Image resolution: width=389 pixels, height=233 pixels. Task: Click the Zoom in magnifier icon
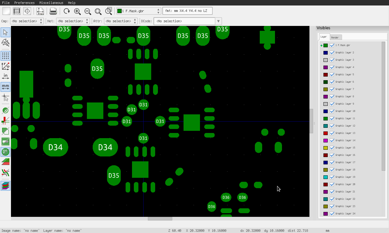click(77, 11)
